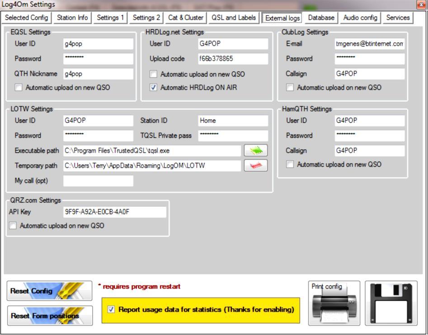This screenshot has height=335, width=428.
Task: Click the LOTW User ID field
Action: (x=98, y=121)
